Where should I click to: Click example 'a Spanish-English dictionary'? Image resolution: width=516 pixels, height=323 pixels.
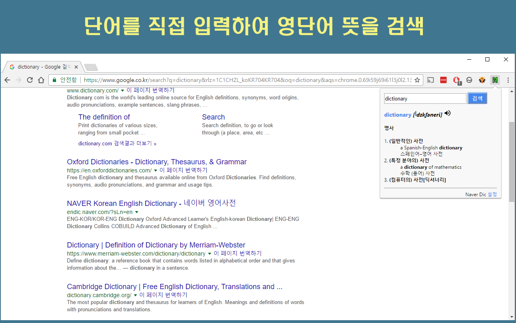point(431,148)
